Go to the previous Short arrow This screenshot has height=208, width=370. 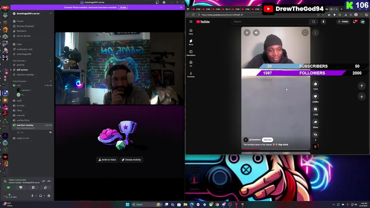pos(362,86)
